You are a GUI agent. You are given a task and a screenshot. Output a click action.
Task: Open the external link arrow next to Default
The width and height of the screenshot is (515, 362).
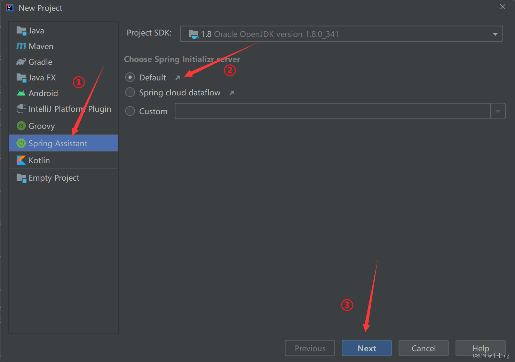coord(178,78)
